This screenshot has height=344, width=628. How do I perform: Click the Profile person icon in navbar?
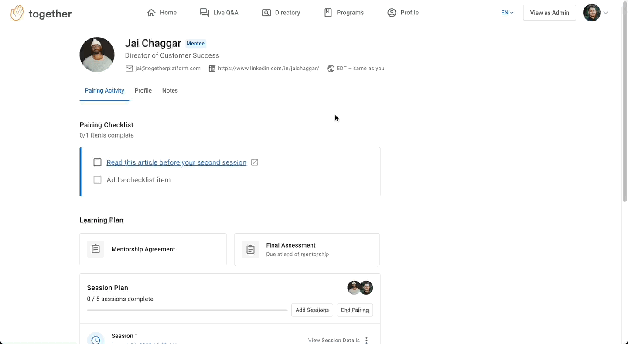[x=392, y=13]
